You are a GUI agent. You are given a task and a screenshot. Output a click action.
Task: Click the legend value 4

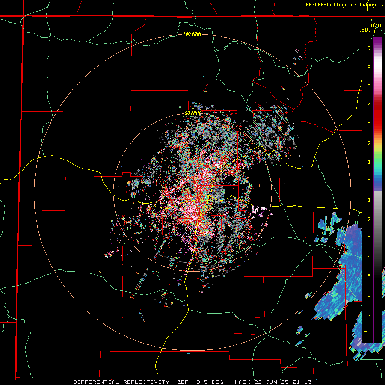coord(369,105)
